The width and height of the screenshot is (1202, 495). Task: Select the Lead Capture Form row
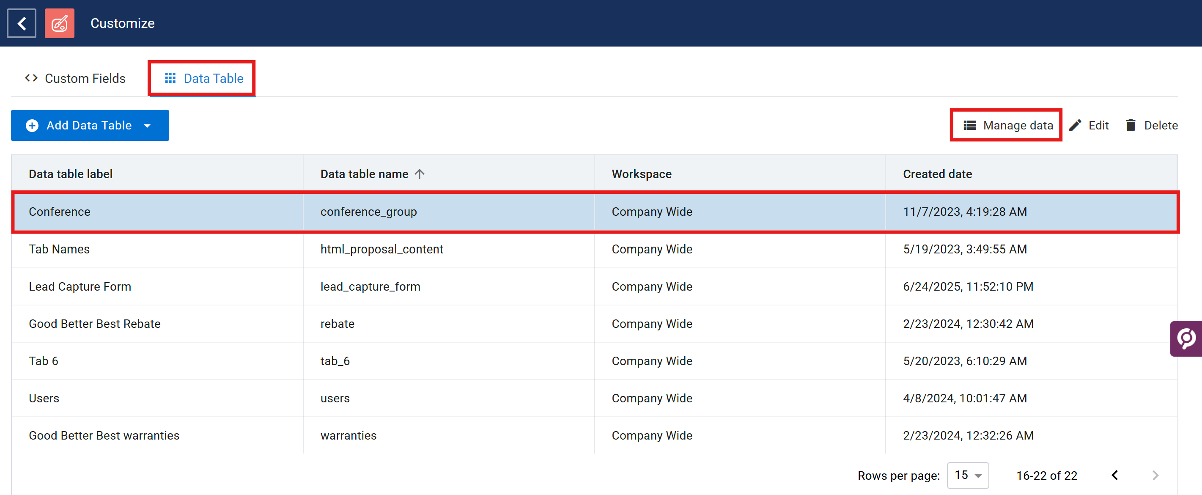pos(595,286)
